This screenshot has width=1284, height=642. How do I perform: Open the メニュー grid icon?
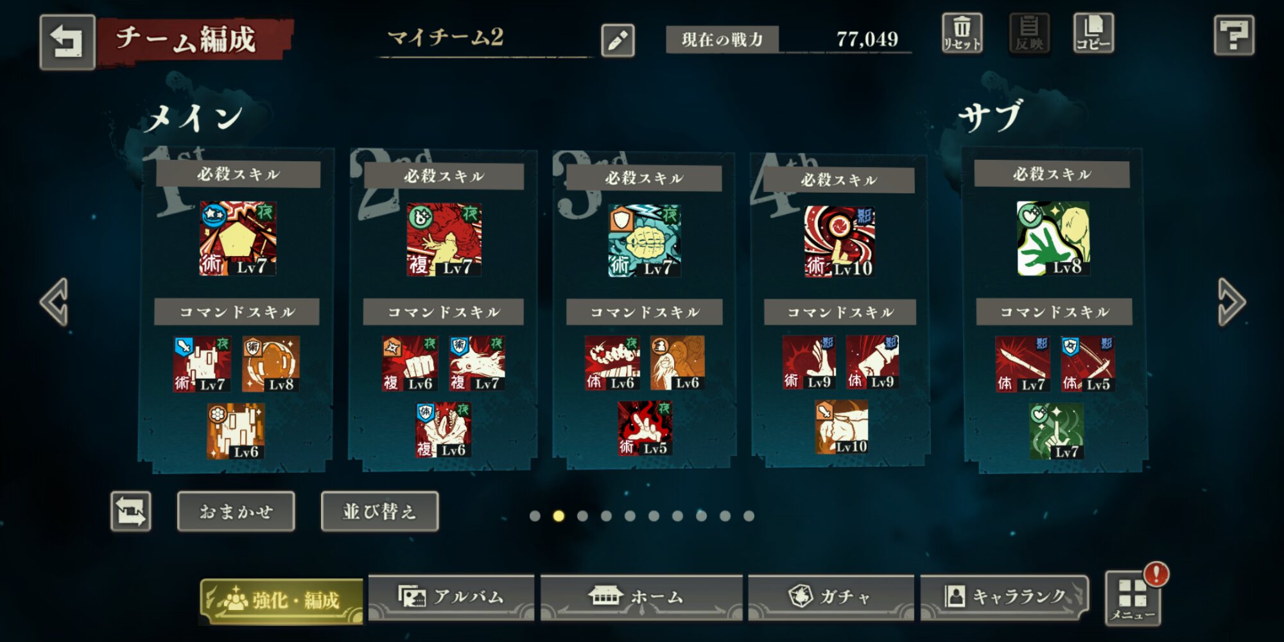1132,598
